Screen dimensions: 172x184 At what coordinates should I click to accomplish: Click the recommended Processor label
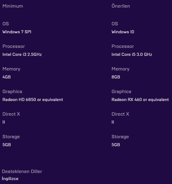(123, 46)
